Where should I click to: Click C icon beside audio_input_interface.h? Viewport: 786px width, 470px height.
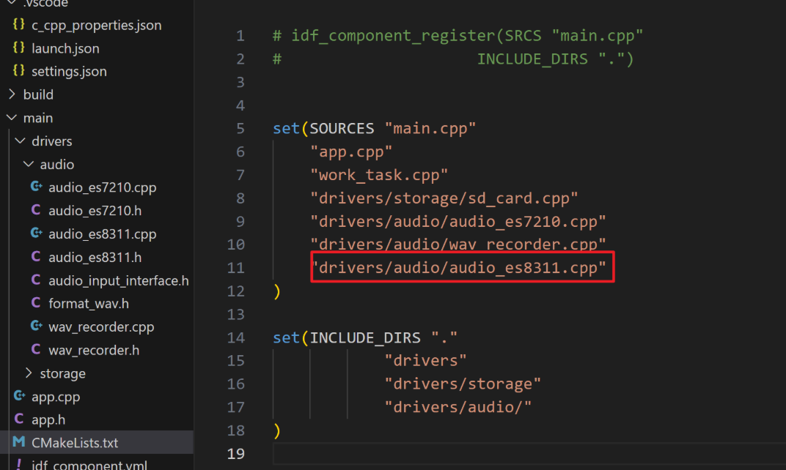tap(36, 280)
